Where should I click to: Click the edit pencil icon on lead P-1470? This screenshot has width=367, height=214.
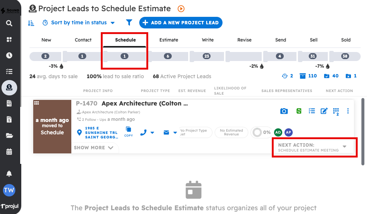coord(324,111)
